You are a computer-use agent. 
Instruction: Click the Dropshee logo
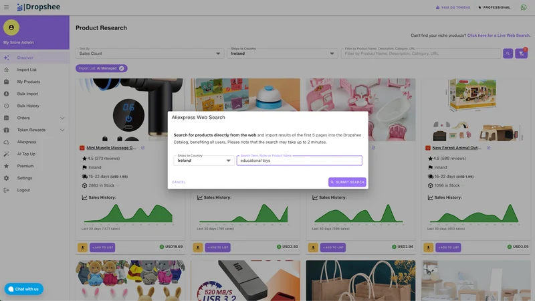pos(39,7)
